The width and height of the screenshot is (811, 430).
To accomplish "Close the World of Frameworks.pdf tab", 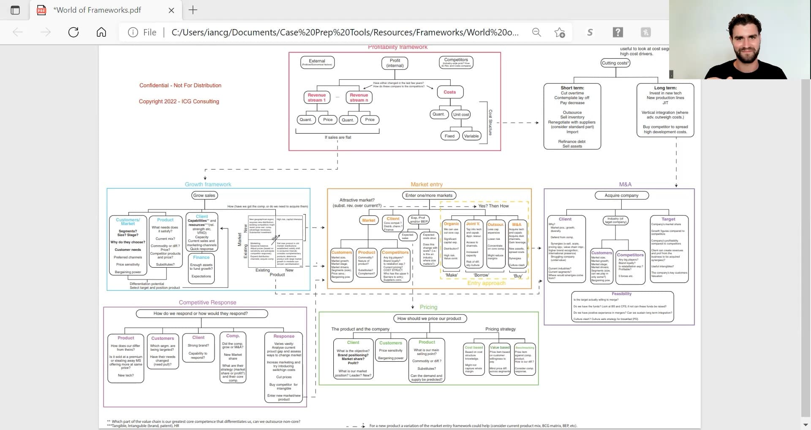I will pyautogui.click(x=171, y=11).
